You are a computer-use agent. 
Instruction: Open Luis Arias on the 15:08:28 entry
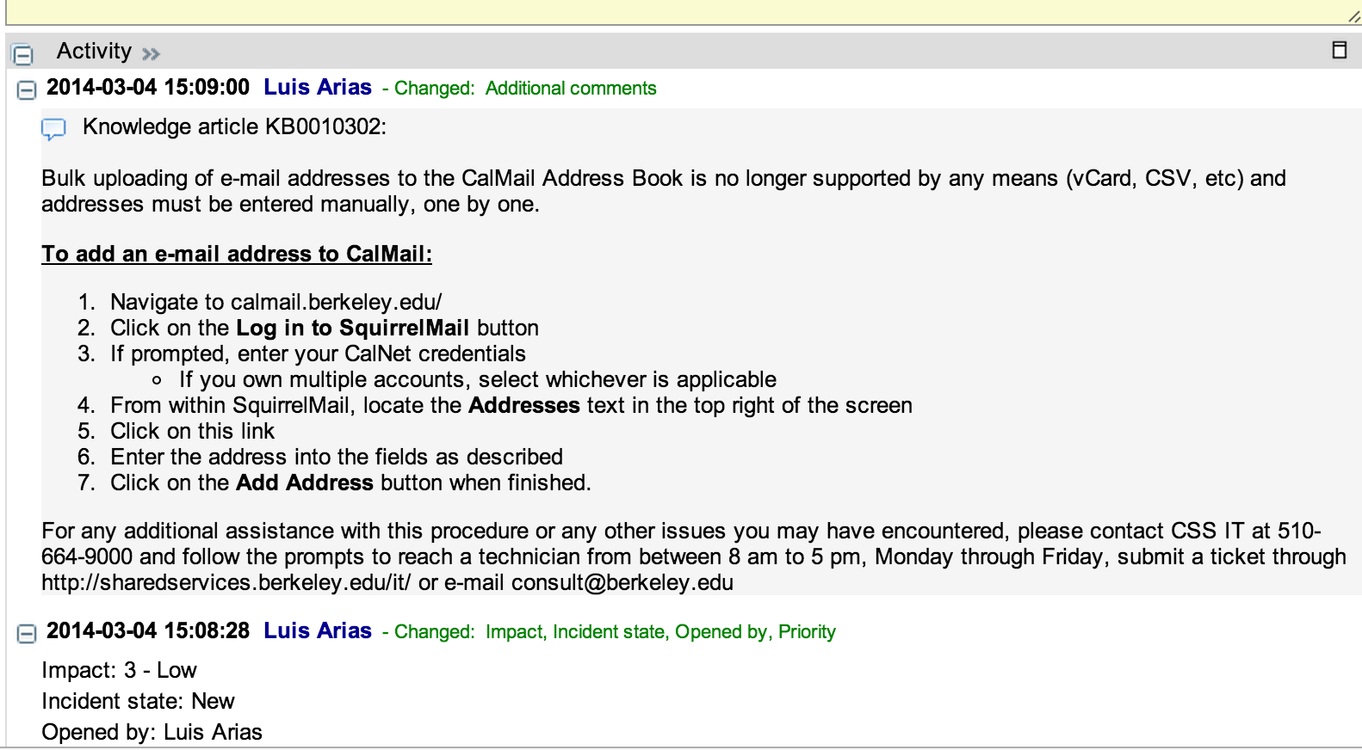pos(317,630)
